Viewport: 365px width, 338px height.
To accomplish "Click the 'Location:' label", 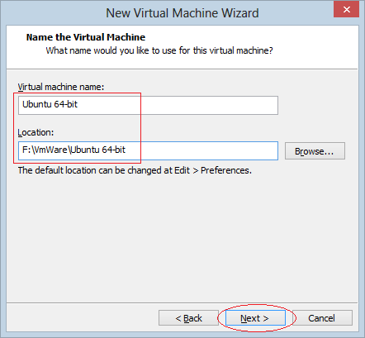I will coord(36,132).
